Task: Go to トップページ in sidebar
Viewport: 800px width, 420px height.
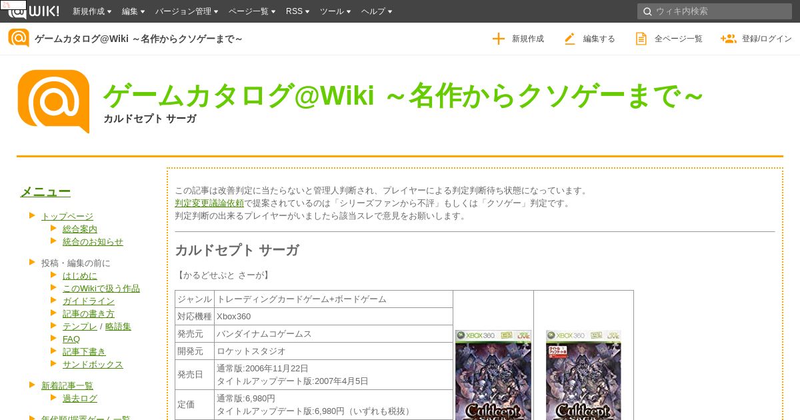Action: (x=67, y=216)
